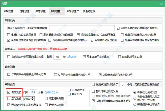Uncheck 亏本订单不自动提交 option
The height and width of the screenshot is (111, 165).
85,57
